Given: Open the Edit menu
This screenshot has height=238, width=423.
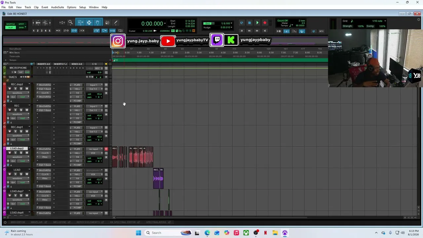Looking at the screenshot, I should pos(11,7).
